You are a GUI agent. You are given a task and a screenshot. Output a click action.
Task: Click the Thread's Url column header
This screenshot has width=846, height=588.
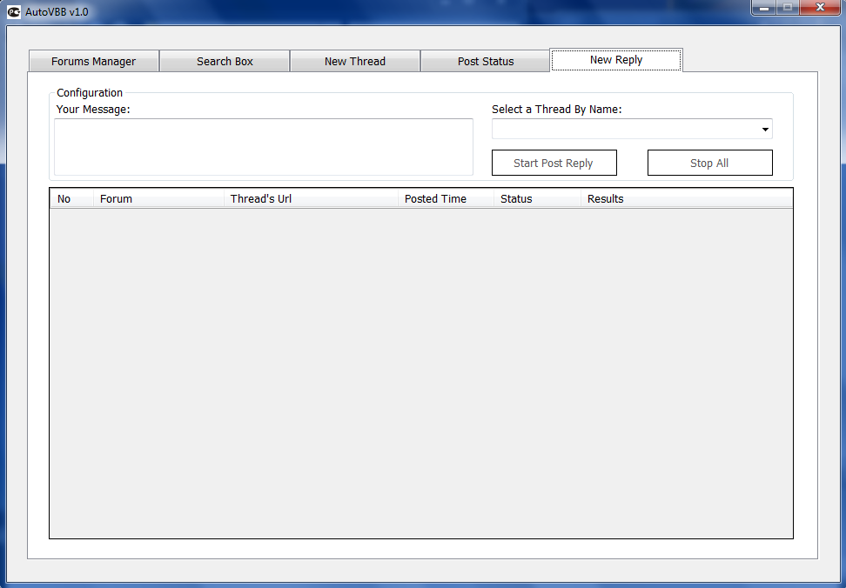tap(312, 198)
